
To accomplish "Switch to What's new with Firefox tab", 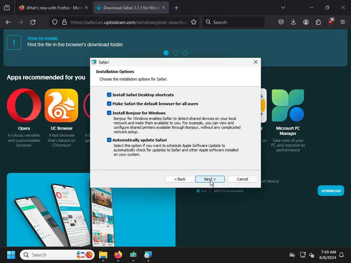I will 54,8.
